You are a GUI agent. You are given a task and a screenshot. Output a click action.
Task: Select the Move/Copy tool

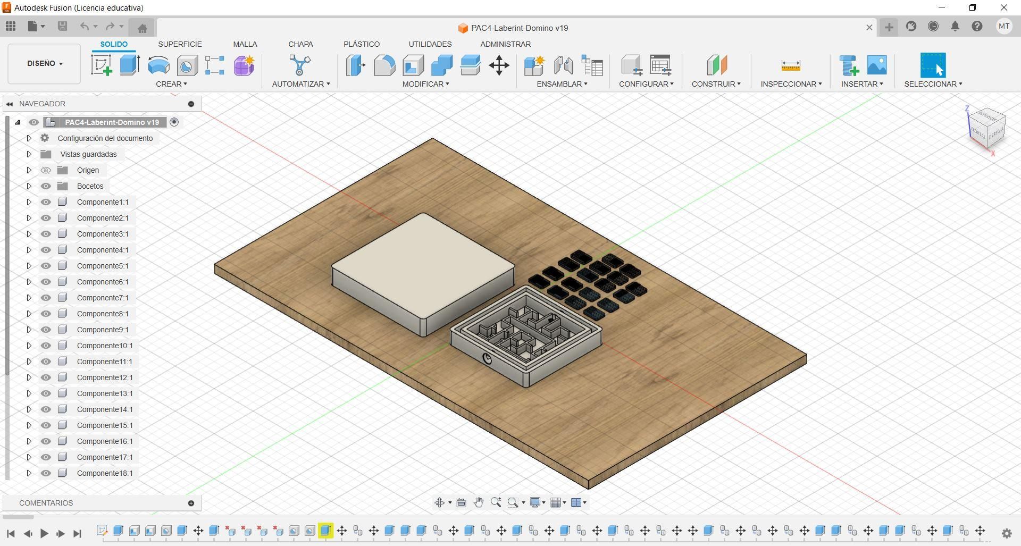[499, 65]
